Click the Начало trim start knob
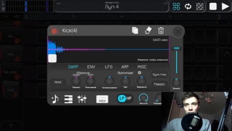 [76, 81]
